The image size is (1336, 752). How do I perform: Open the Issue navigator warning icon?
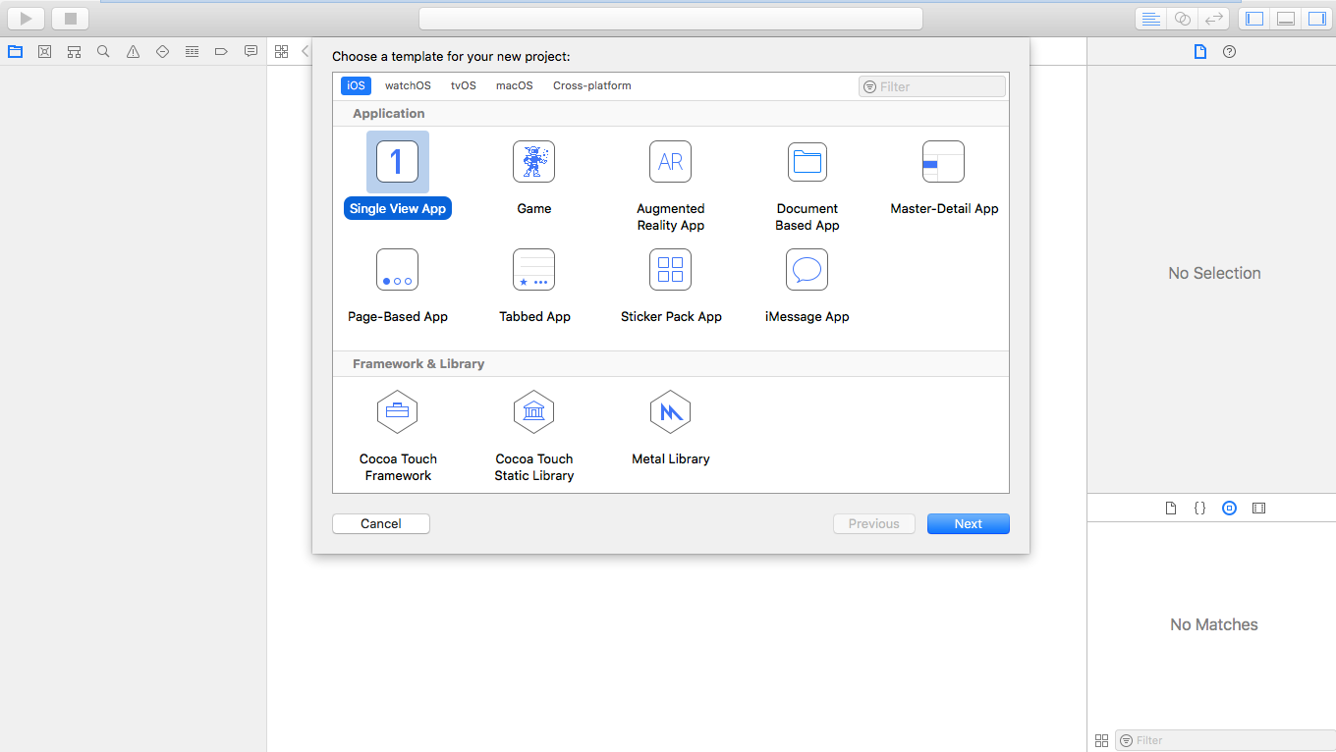(x=133, y=52)
